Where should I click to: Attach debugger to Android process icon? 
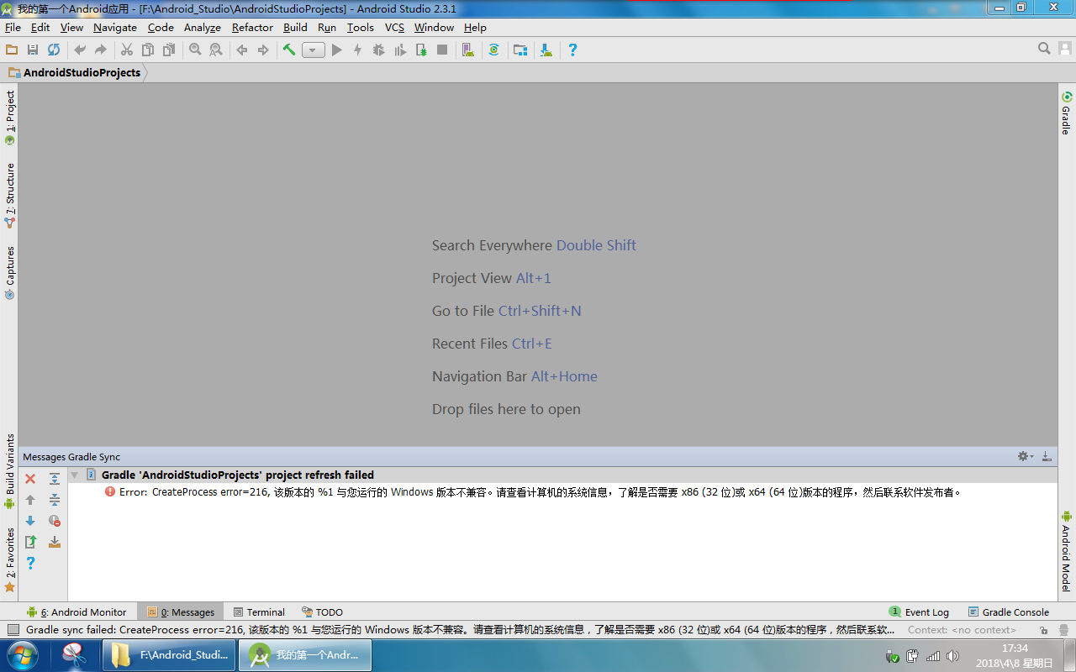click(x=421, y=50)
